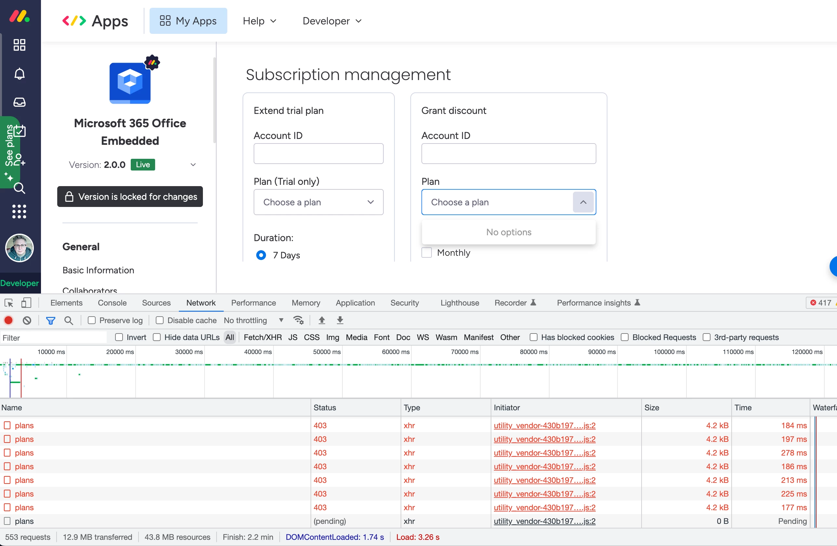Click Grant discount Account ID field
This screenshot has width=837, height=546.
point(509,153)
